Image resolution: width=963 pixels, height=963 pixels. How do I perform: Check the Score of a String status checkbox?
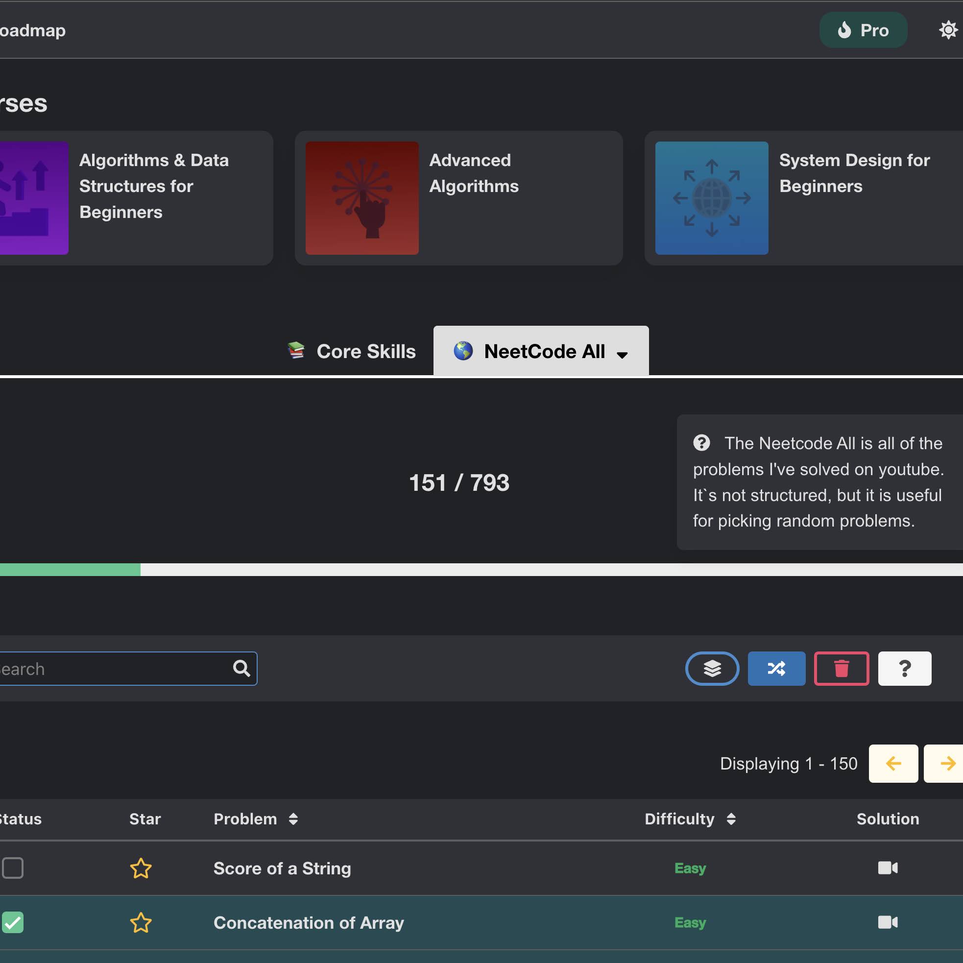(13, 868)
